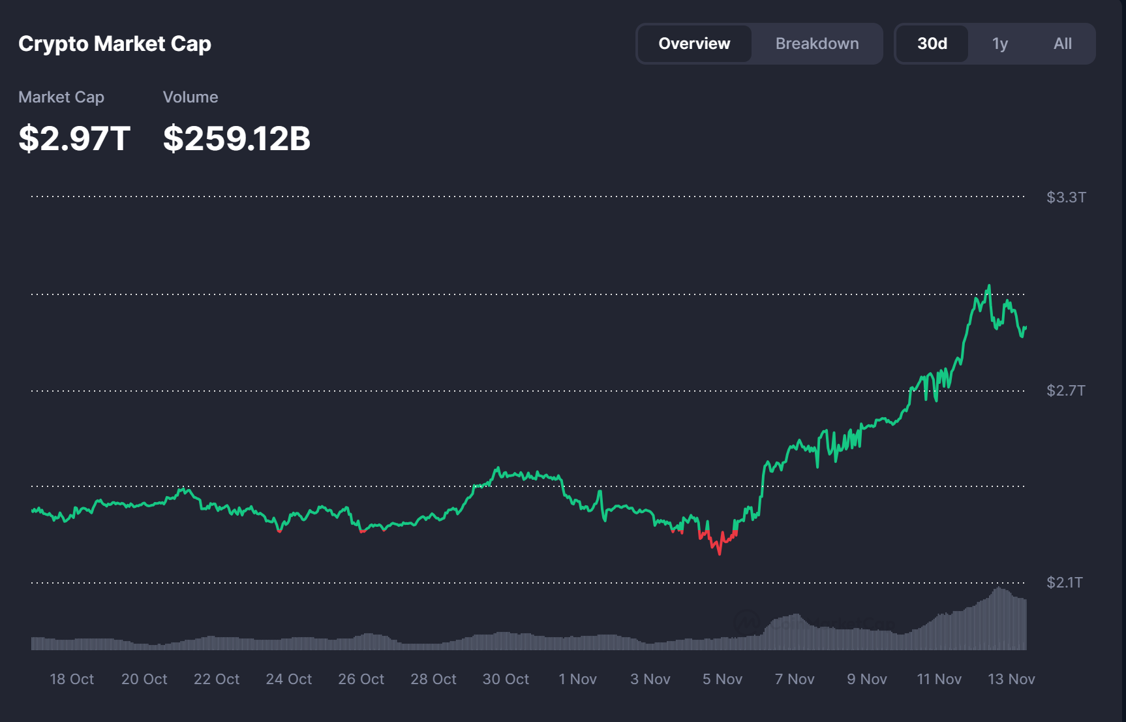1126x722 pixels.
Task: Click the 7 Nov date label
Action: (795, 679)
